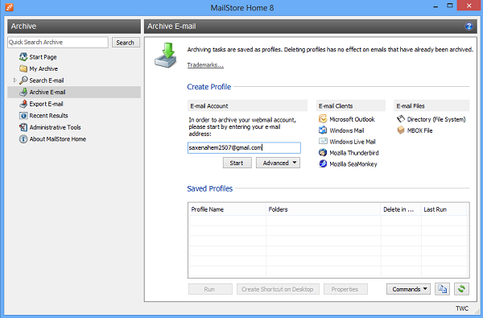Expand the Search E-mail tree node
Screen dimensions: 483x318
click(14, 81)
